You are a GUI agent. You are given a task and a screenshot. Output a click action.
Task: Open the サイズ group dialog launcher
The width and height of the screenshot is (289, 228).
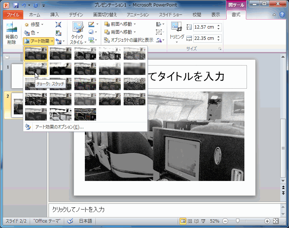(x=220, y=49)
